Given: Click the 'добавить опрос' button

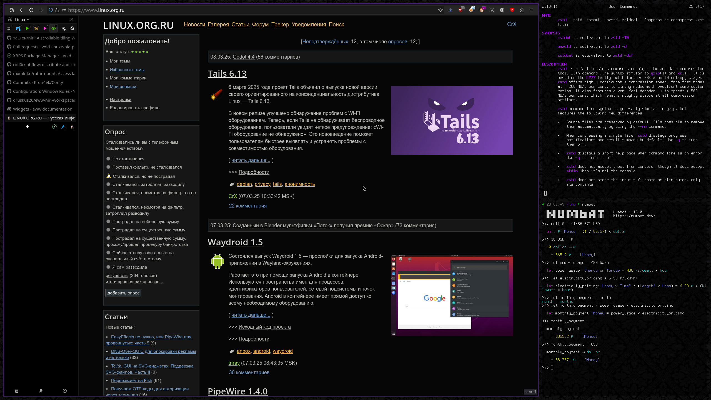Looking at the screenshot, I should pos(123,293).
